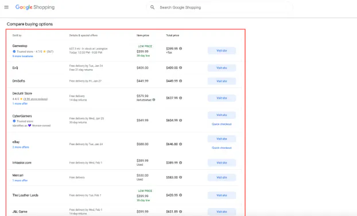Open total price info icon for eBay
This screenshot has width=357, height=216.
181,144
